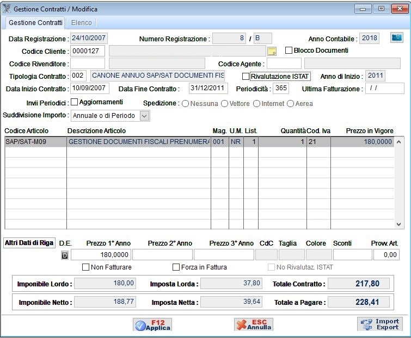Click the Imposta Netta value 39,64
Viewport: 411px width, 338px height.
(x=231, y=302)
